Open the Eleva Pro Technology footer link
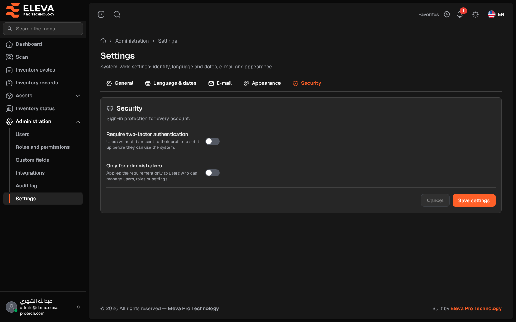This screenshot has height=322, width=516. pyautogui.click(x=476, y=308)
